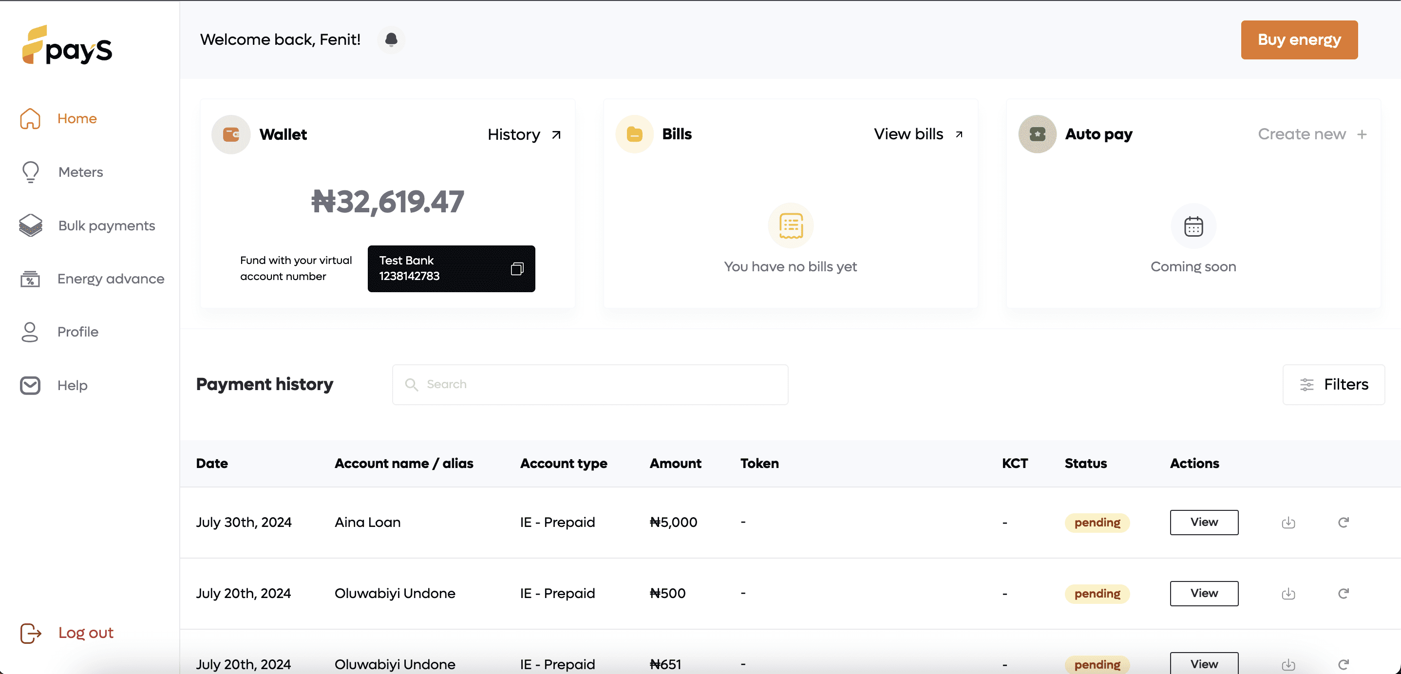Screen dimensions: 1401x674
Task: Click the empty bills receipt icon
Action: (x=791, y=225)
